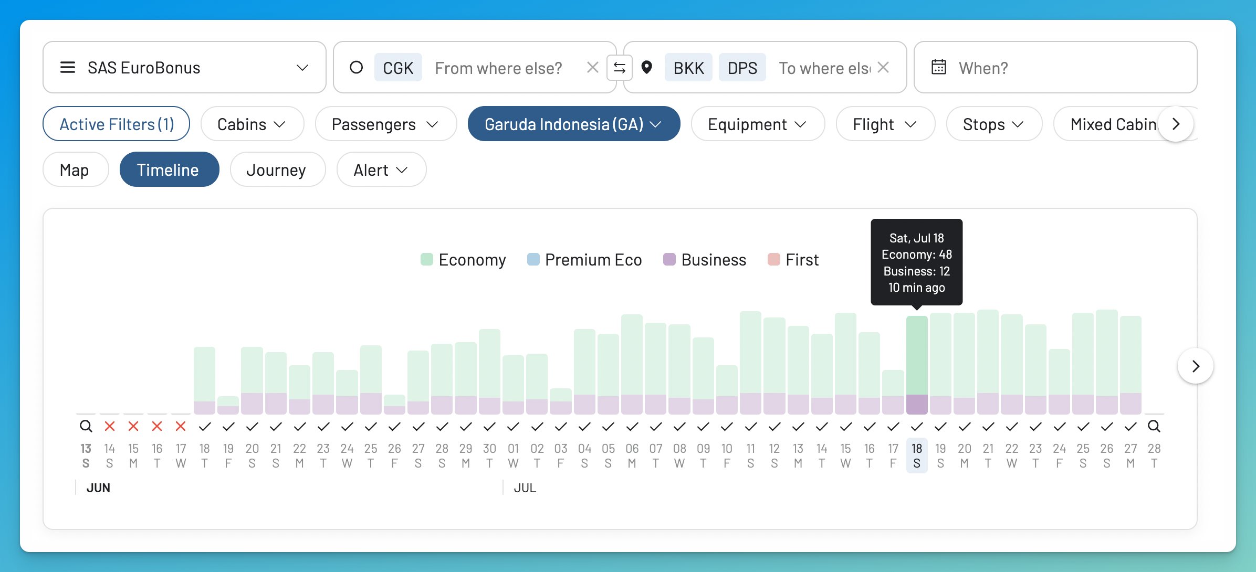Switch to the Map view
This screenshot has width=1256, height=572.
tap(75, 170)
